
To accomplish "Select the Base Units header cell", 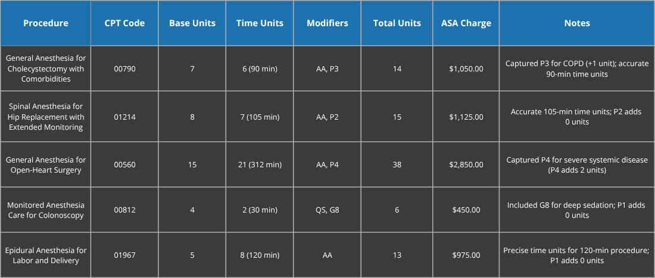I will tap(192, 23).
